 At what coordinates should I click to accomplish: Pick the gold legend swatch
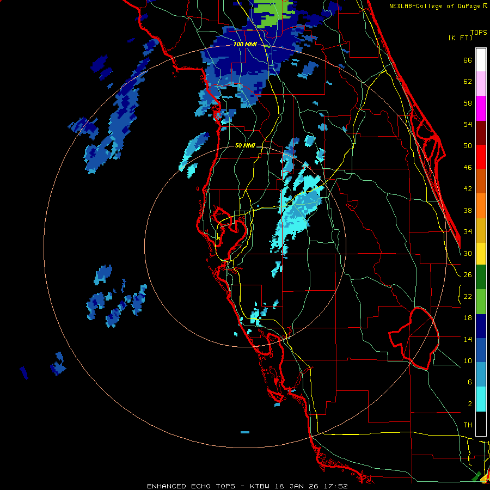(481, 230)
